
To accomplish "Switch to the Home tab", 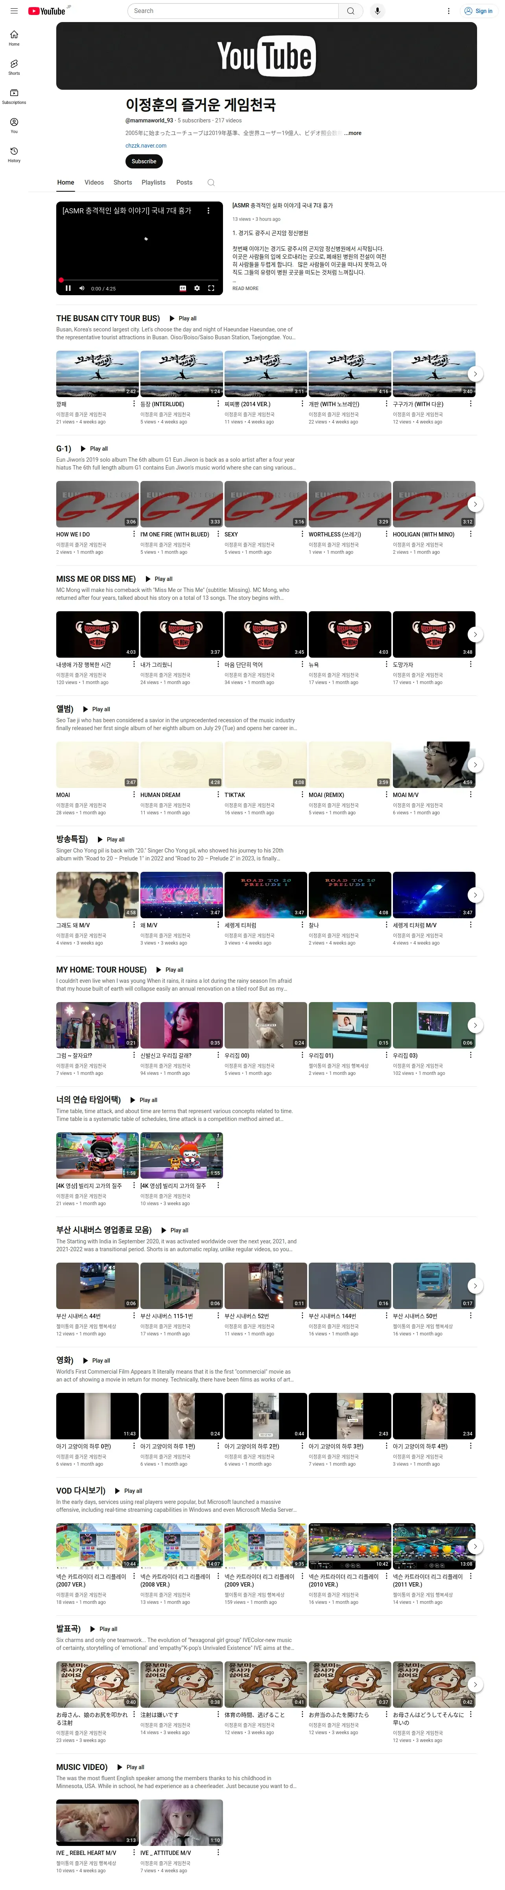I will tap(66, 183).
